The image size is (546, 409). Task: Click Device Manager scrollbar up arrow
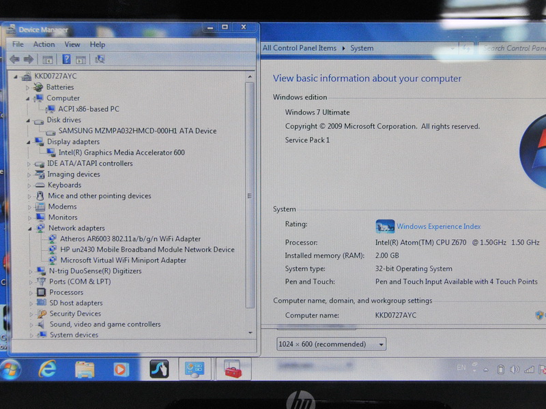[250, 76]
